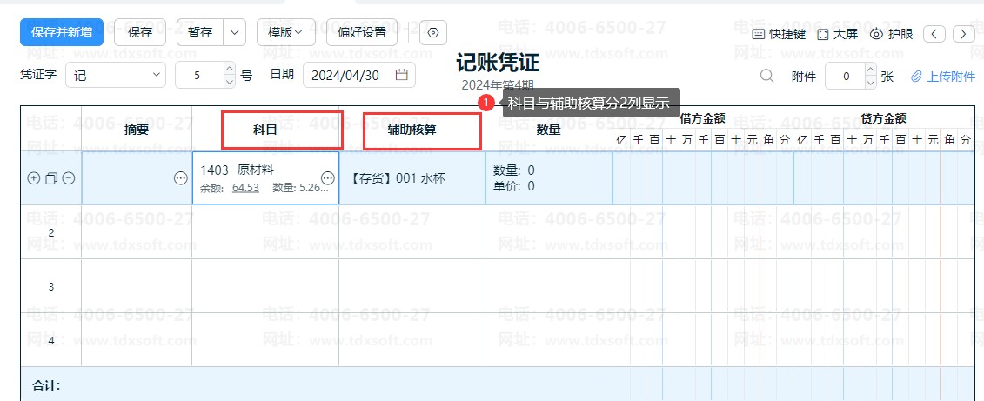Click 上传附件 upload link
Screen dimensions: 984x401
[x=943, y=77]
